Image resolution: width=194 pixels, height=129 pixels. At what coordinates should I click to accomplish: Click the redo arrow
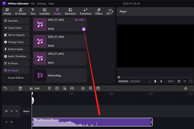13,88
